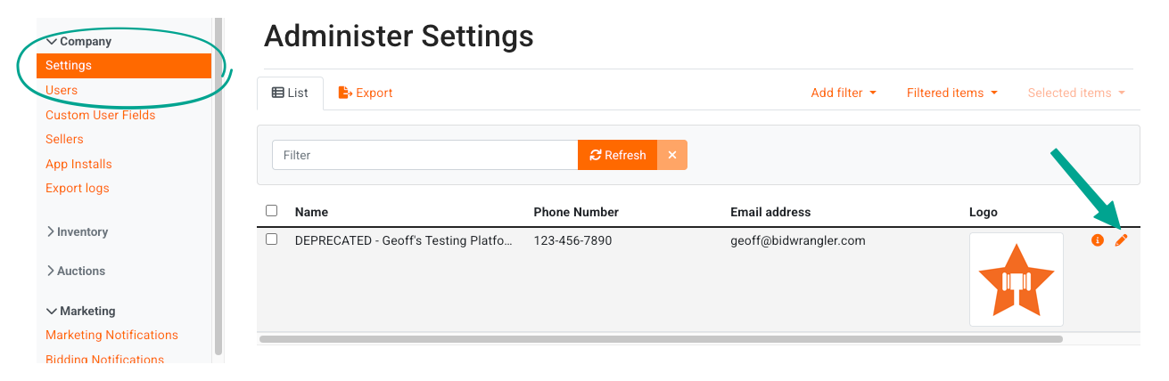Open the Add filter dropdown
This screenshot has height=381, width=1169.
(x=844, y=93)
